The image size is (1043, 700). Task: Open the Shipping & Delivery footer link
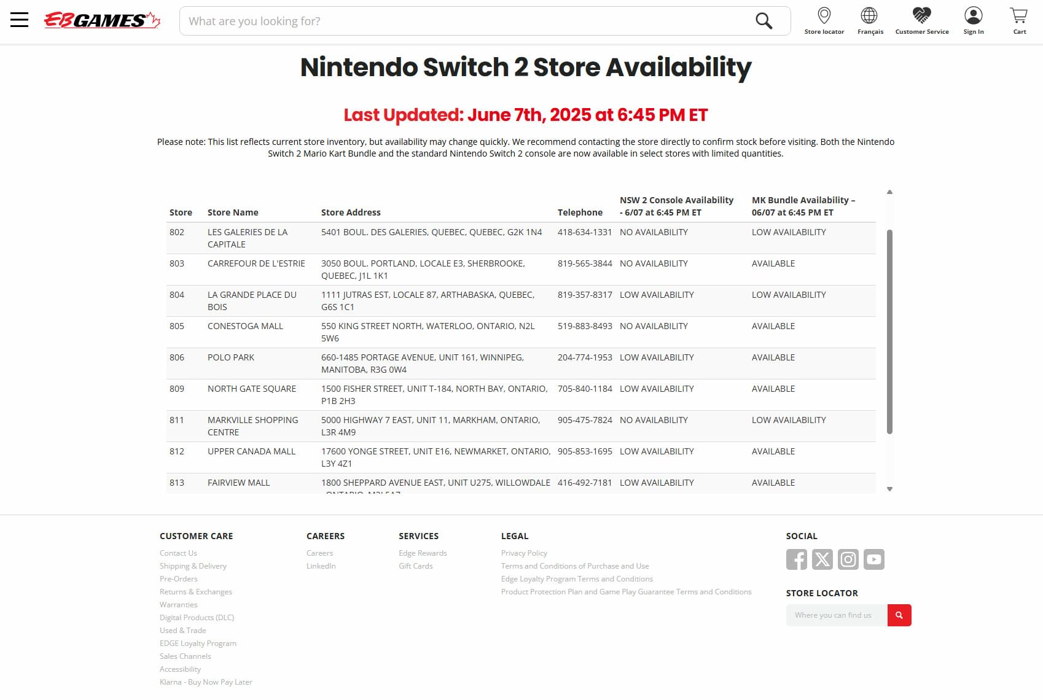coord(193,566)
